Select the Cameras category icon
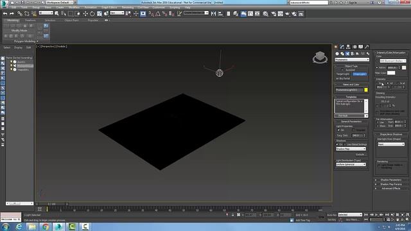This screenshot has width=411, height=231. click(353, 54)
